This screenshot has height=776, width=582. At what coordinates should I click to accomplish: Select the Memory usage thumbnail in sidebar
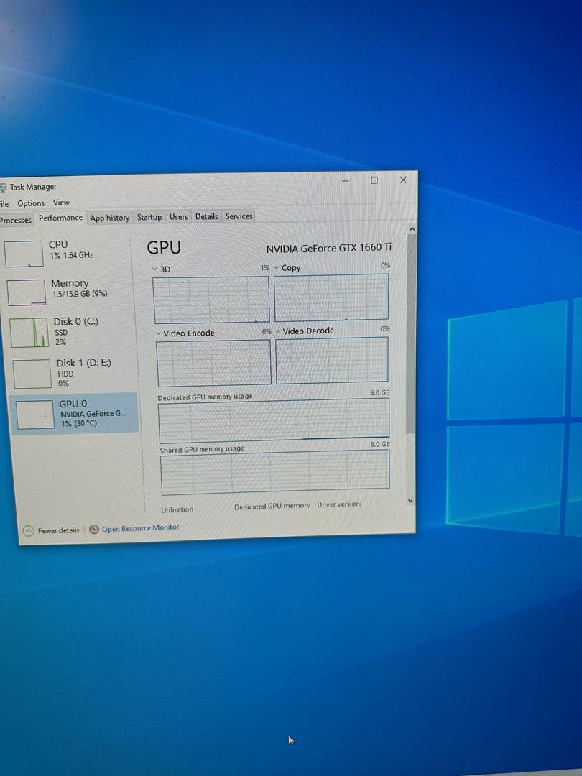[x=27, y=292]
